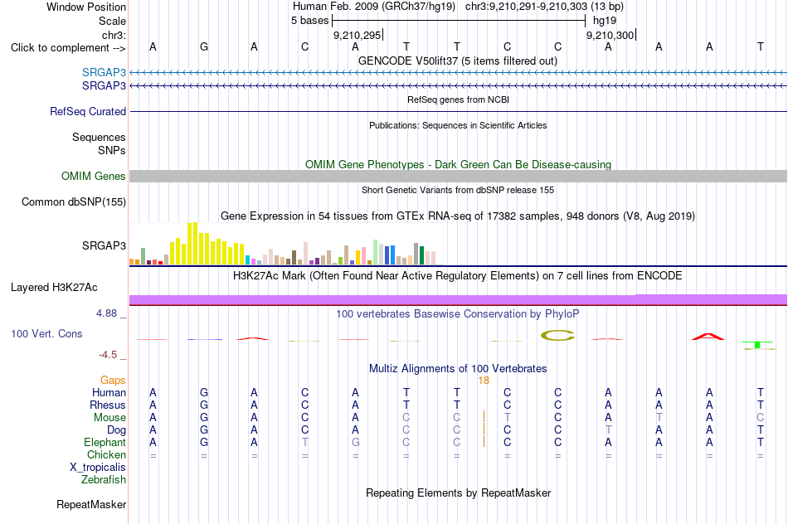The image size is (788, 524).
Task: Open 'Short Genetic Variants from dbSNP release 155'
Action: coord(458,190)
